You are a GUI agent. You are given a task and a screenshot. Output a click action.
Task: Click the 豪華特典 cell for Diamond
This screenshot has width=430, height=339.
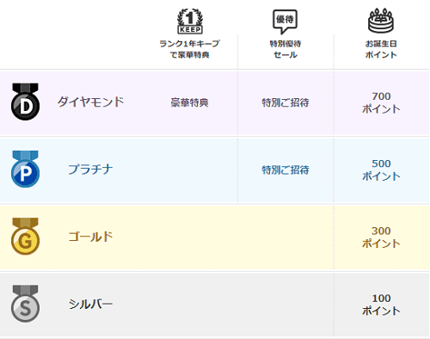point(189,102)
